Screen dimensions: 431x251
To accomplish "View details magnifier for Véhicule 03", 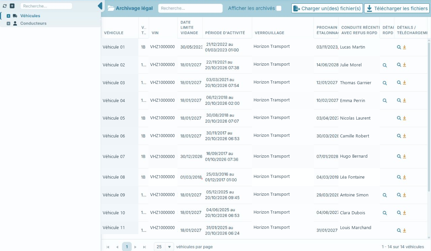I will [x=399, y=83].
